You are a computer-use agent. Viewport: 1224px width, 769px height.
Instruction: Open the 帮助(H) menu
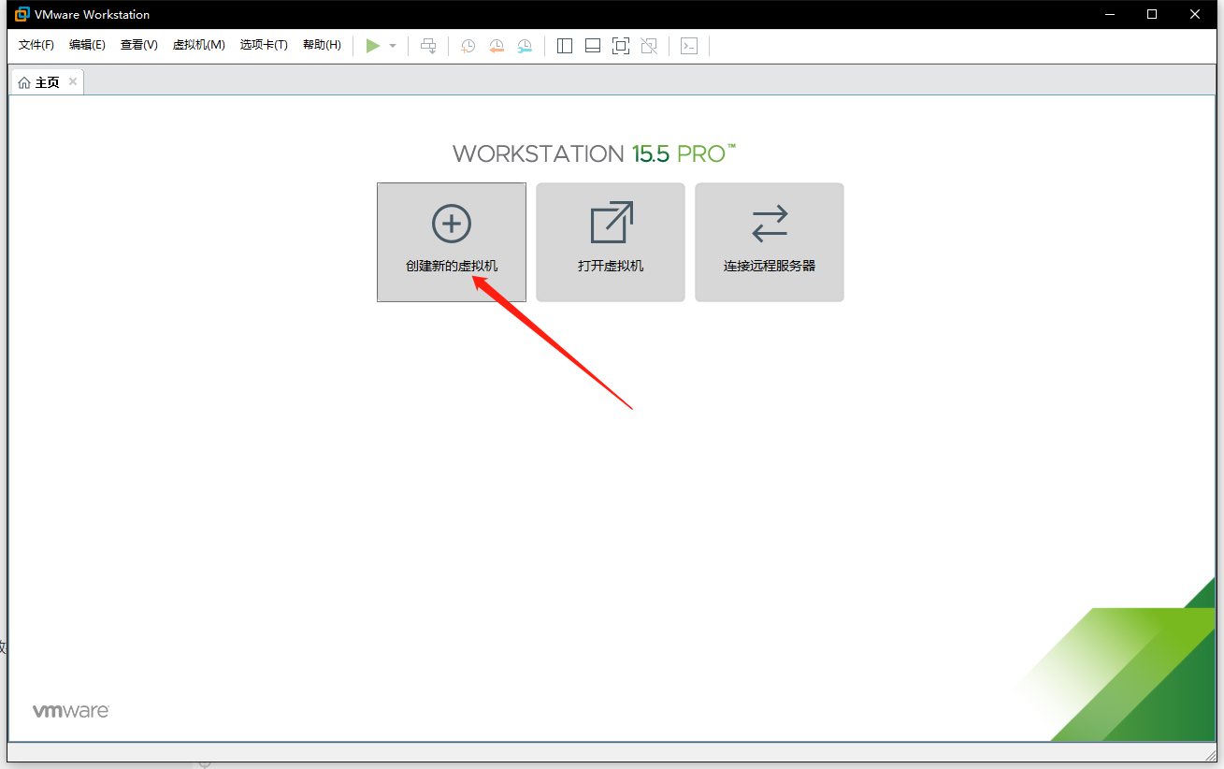point(322,45)
